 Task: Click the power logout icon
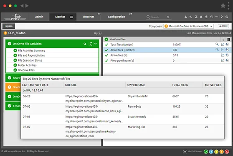227,17
